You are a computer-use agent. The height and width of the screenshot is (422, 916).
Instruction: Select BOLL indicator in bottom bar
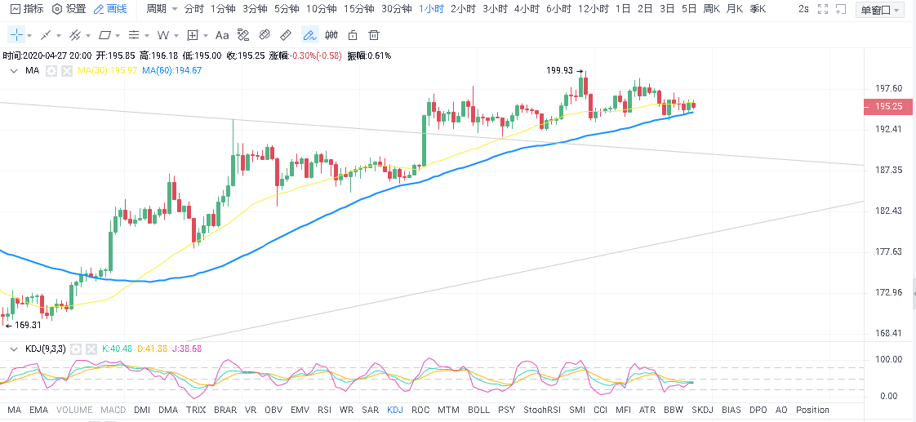[479, 410]
